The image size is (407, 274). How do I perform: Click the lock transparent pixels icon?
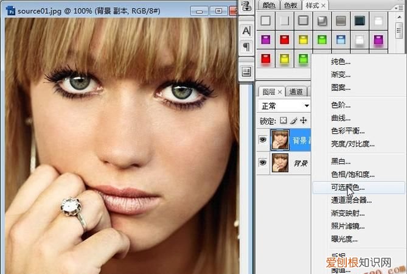click(284, 121)
